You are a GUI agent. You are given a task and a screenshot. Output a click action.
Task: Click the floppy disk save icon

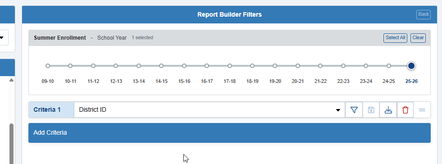tap(371, 110)
